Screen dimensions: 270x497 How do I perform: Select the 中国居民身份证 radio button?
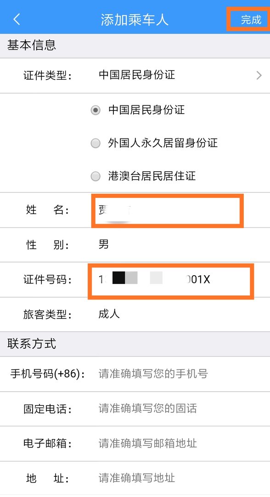[x=95, y=110]
